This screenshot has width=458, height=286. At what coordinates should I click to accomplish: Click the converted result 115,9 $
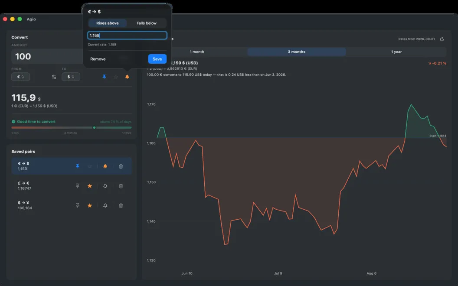click(x=26, y=98)
